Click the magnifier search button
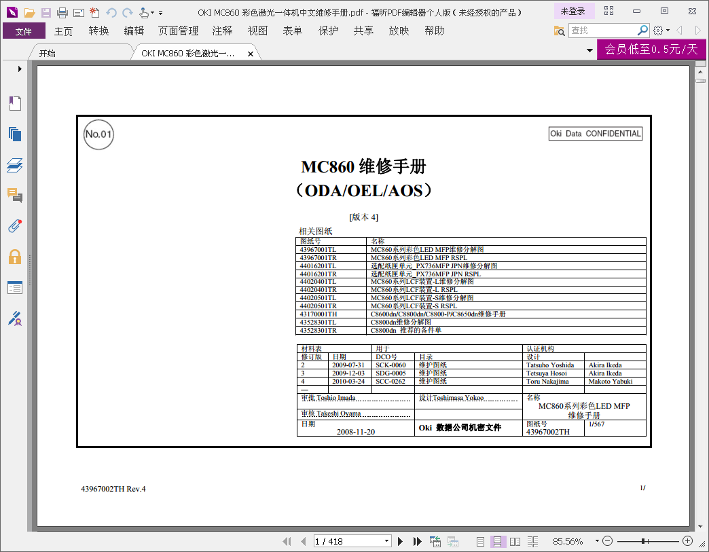 pos(642,31)
